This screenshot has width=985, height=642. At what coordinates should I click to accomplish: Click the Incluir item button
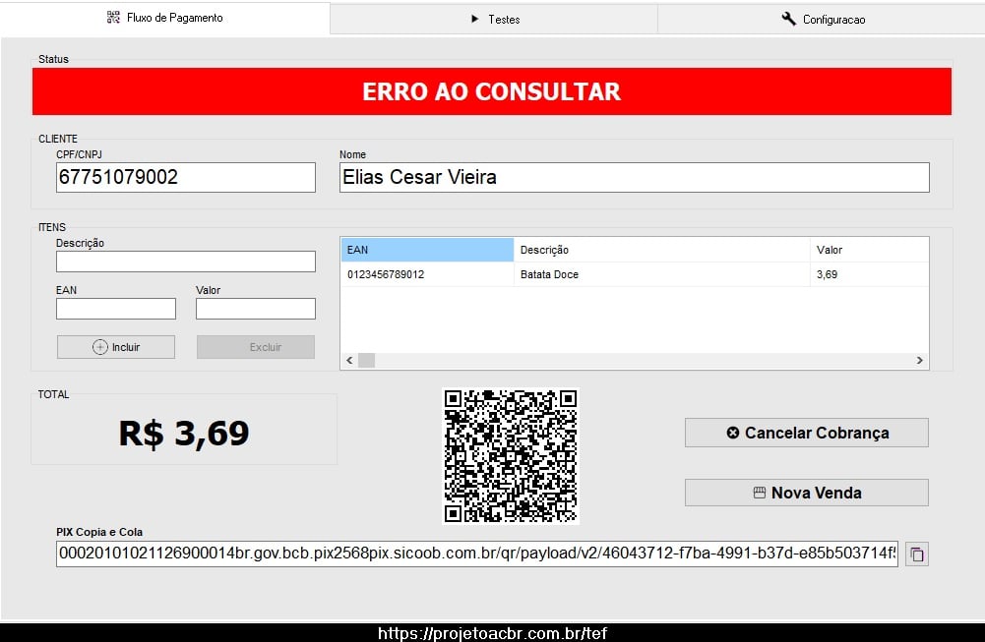pos(116,347)
